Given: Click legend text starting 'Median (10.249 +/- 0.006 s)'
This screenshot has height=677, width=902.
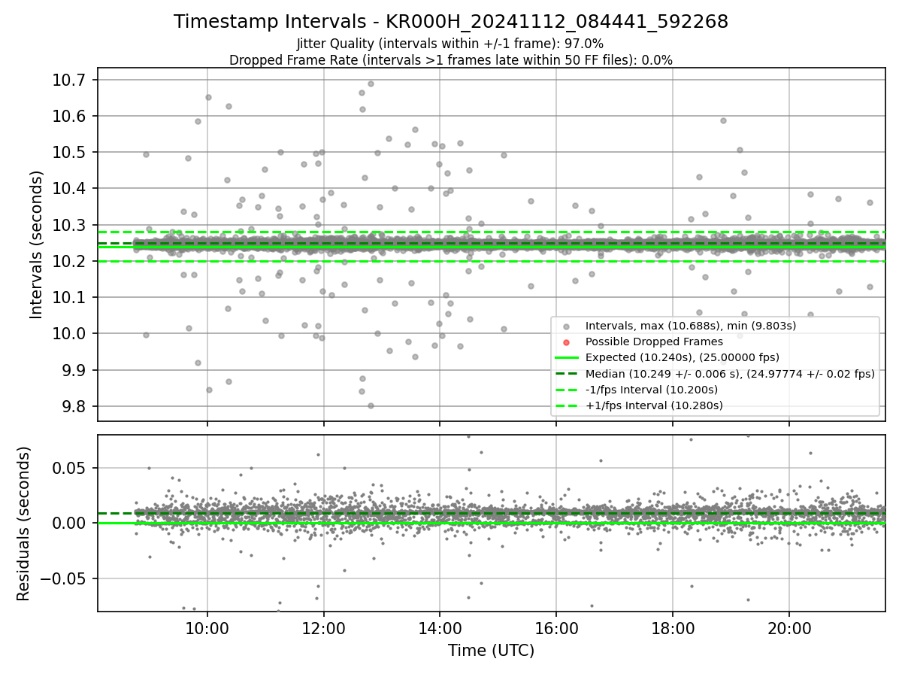Looking at the screenshot, I should (730, 374).
